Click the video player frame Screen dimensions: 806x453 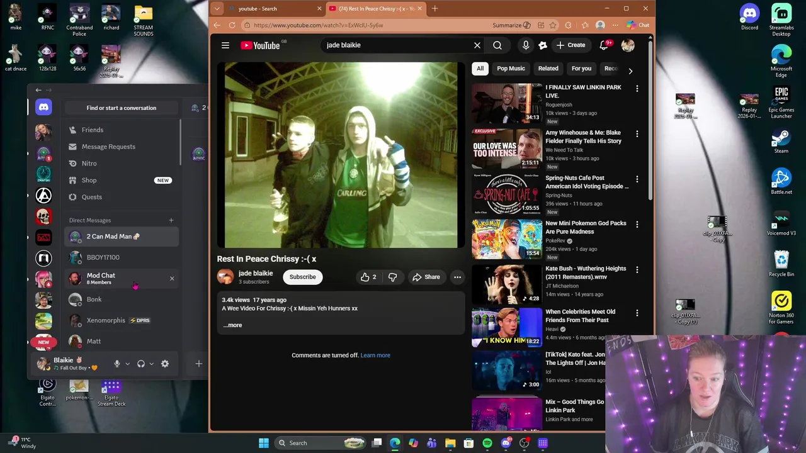341,155
